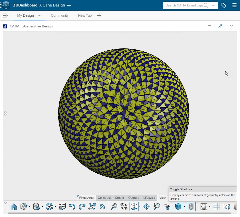The image size is (240, 217).
Task: Open My Design tab dropdown chevron
Action: tap(39, 15)
